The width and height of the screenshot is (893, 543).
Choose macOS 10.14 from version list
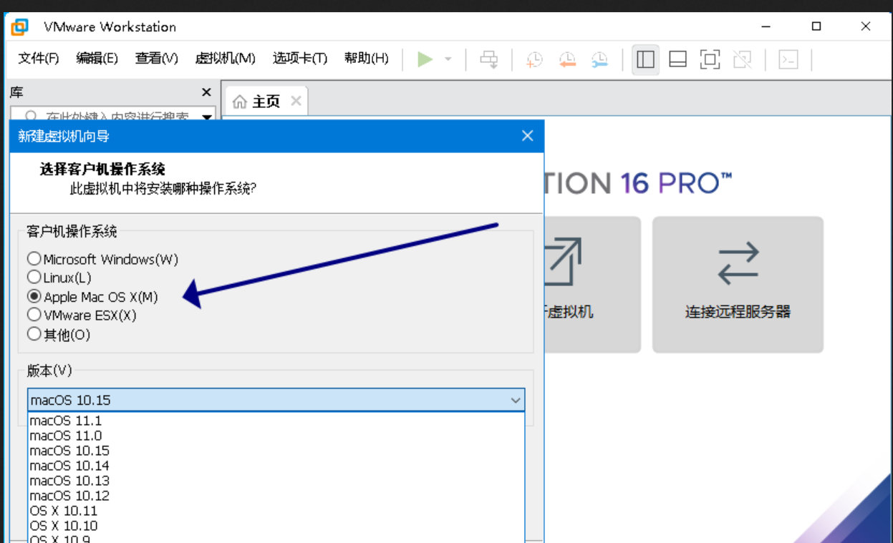coord(276,466)
